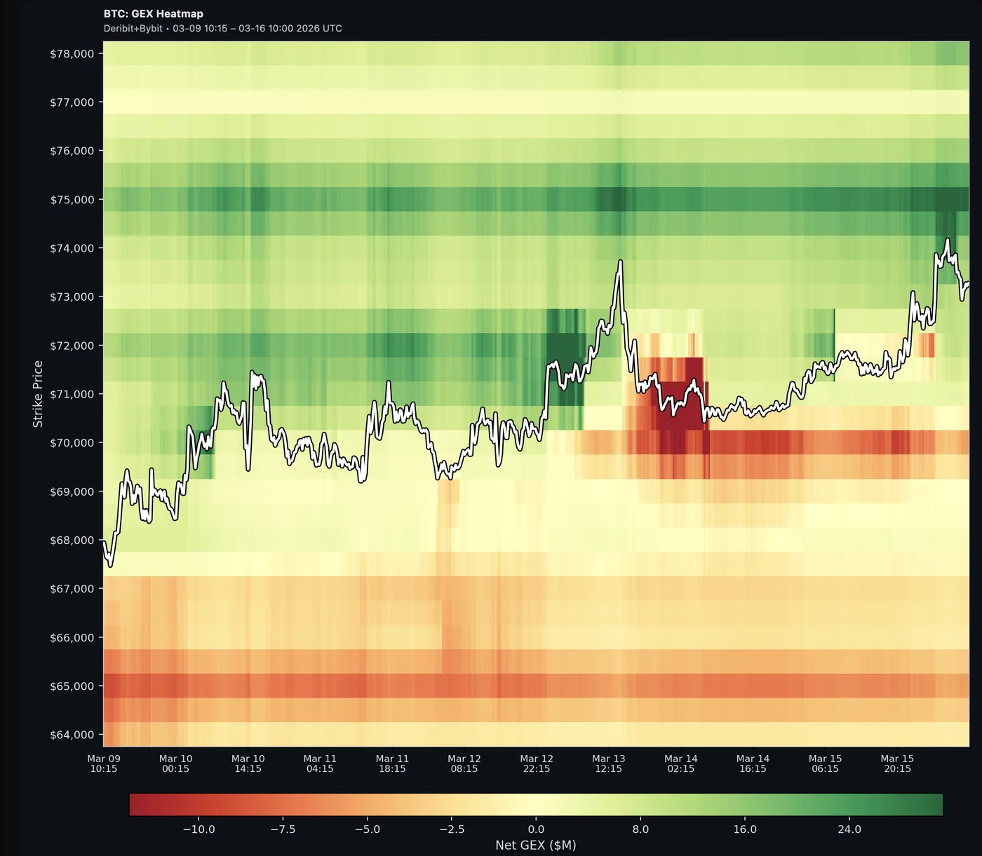The image size is (982, 856).
Task: Click the white price line at its Mar 13 peak
Action: tap(620, 261)
